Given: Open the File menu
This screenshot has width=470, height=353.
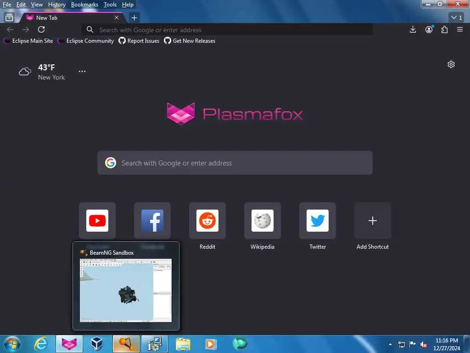Looking at the screenshot, I should [x=6, y=5].
